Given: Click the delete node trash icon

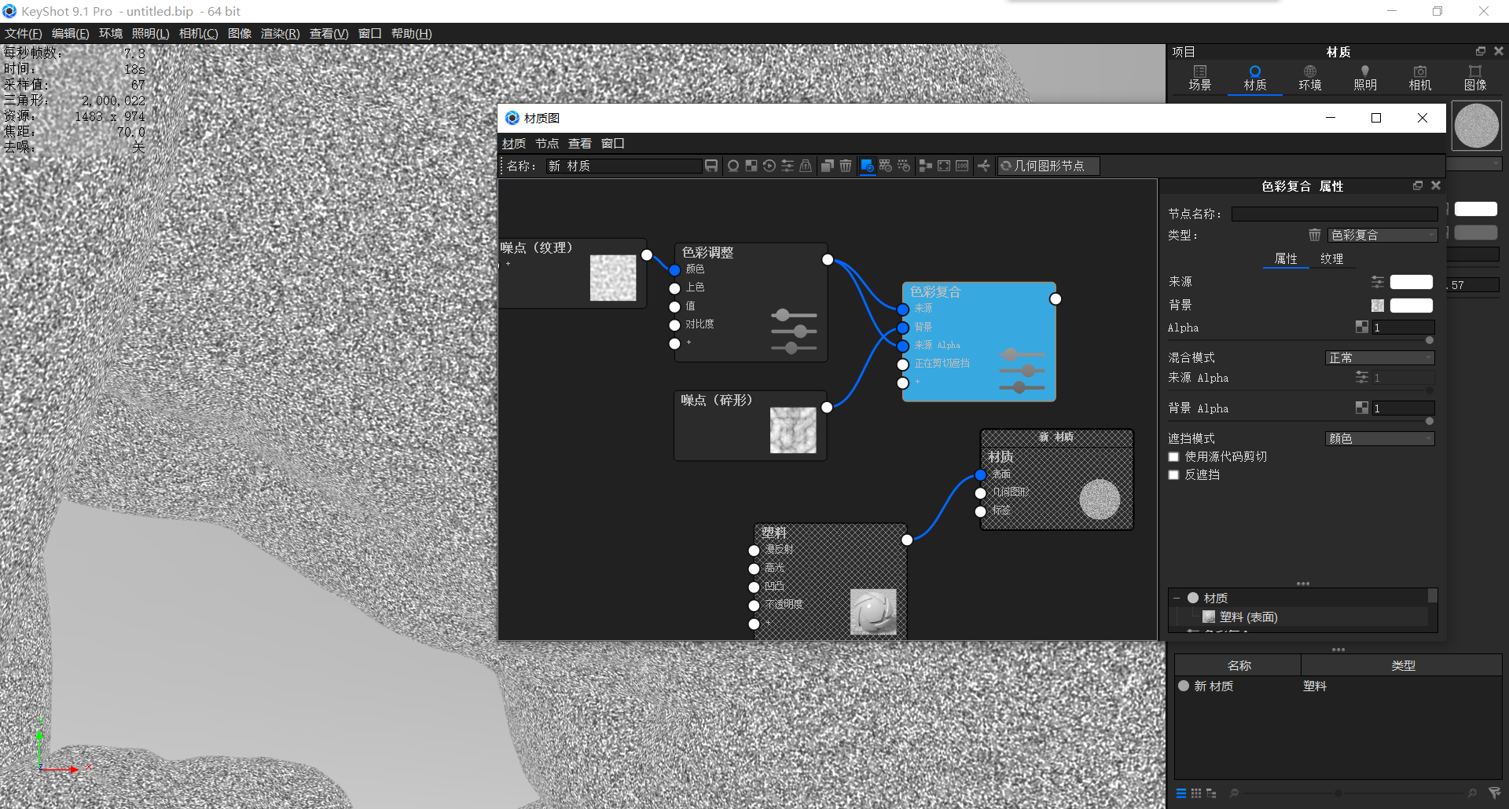Looking at the screenshot, I should pos(845,166).
